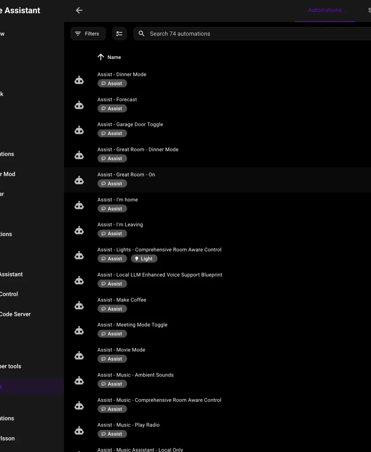Click the Ambient Sounds automation robot icon

[79, 380]
